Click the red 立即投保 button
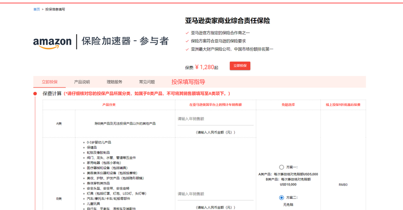The width and height of the screenshot is (403, 210). 240,66
